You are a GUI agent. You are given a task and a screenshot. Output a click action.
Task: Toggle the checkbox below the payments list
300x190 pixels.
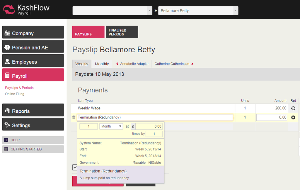pyautogui.click(x=75, y=167)
